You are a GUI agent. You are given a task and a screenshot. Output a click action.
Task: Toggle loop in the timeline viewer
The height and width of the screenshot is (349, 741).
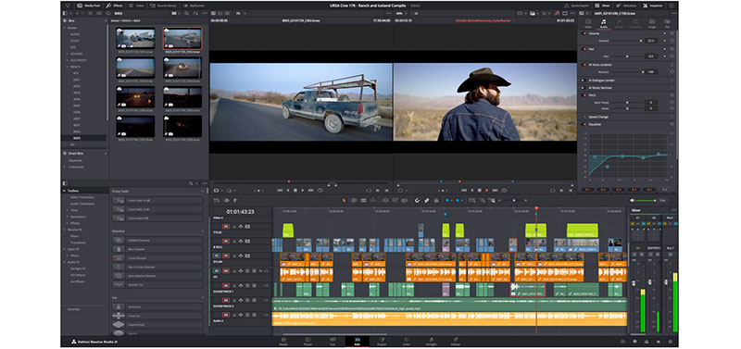(x=503, y=191)
